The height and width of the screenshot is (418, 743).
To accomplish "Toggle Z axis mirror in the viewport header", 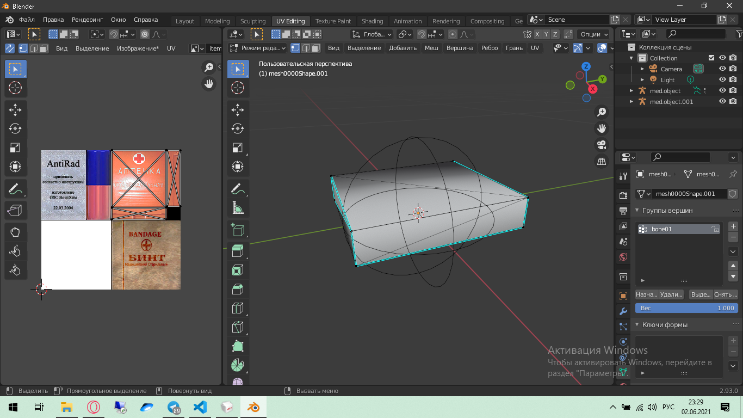I will [555, 34].
